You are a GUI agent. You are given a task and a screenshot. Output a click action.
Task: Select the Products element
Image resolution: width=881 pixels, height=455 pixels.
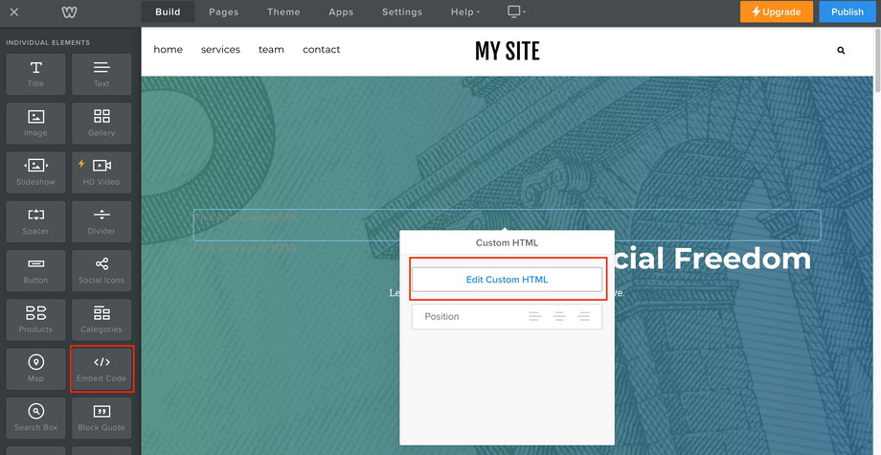click(x=36, y=320)
